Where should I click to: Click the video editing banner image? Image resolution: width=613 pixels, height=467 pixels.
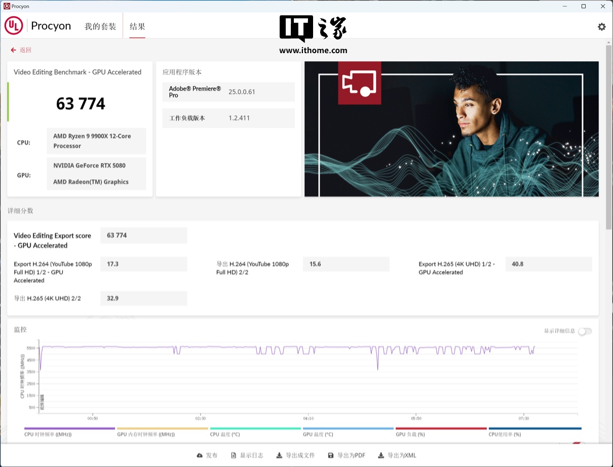(x=486, y=129)
